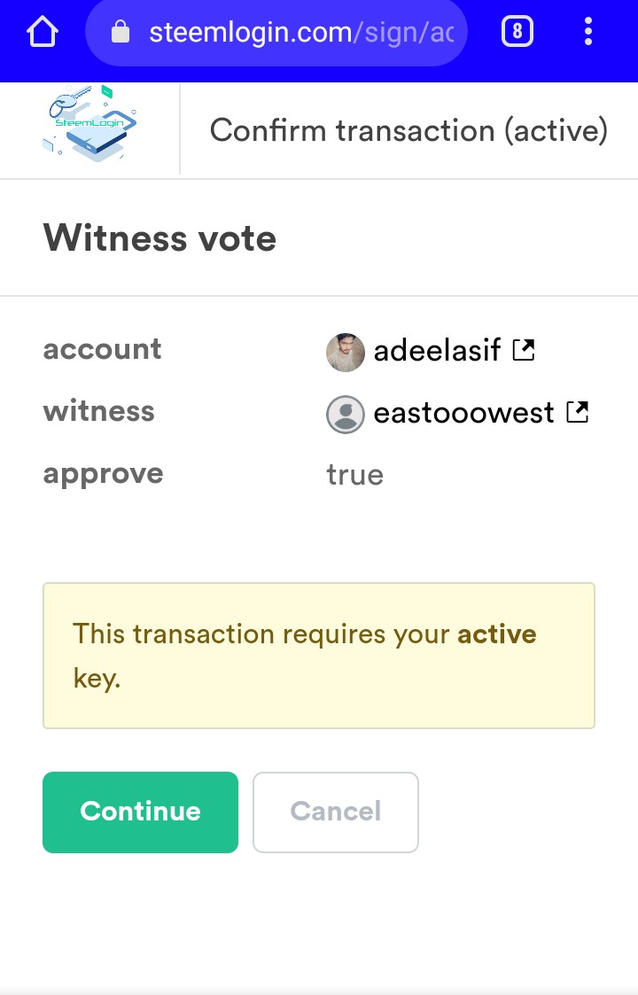Click the "Witness vote" heading
Image resolution: width=638 pixels, height=995 pixels.
[159, 238]
